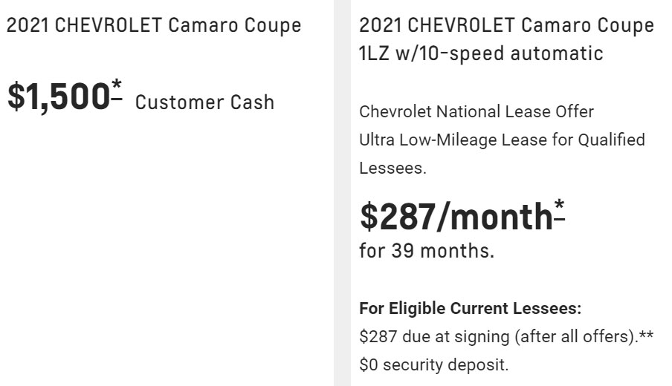Open the lease card's 2021 CHEVROLET Camaro Coupe heading

point(506,25)
